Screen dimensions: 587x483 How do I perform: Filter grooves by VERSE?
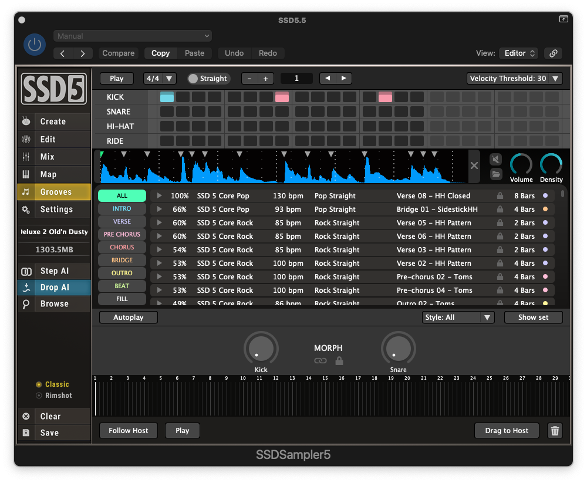122,221
